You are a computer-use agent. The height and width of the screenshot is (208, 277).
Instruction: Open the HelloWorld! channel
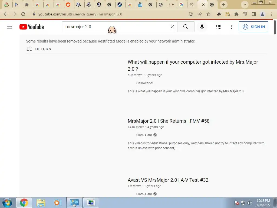(145, 83)
